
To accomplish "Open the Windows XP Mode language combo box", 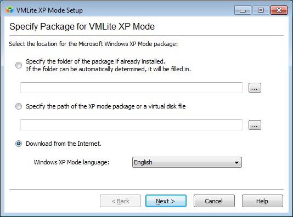I will tap(187, 162).
